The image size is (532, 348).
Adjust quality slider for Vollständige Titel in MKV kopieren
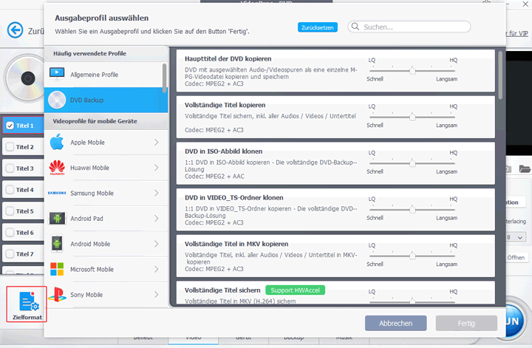tap(412, 256)
